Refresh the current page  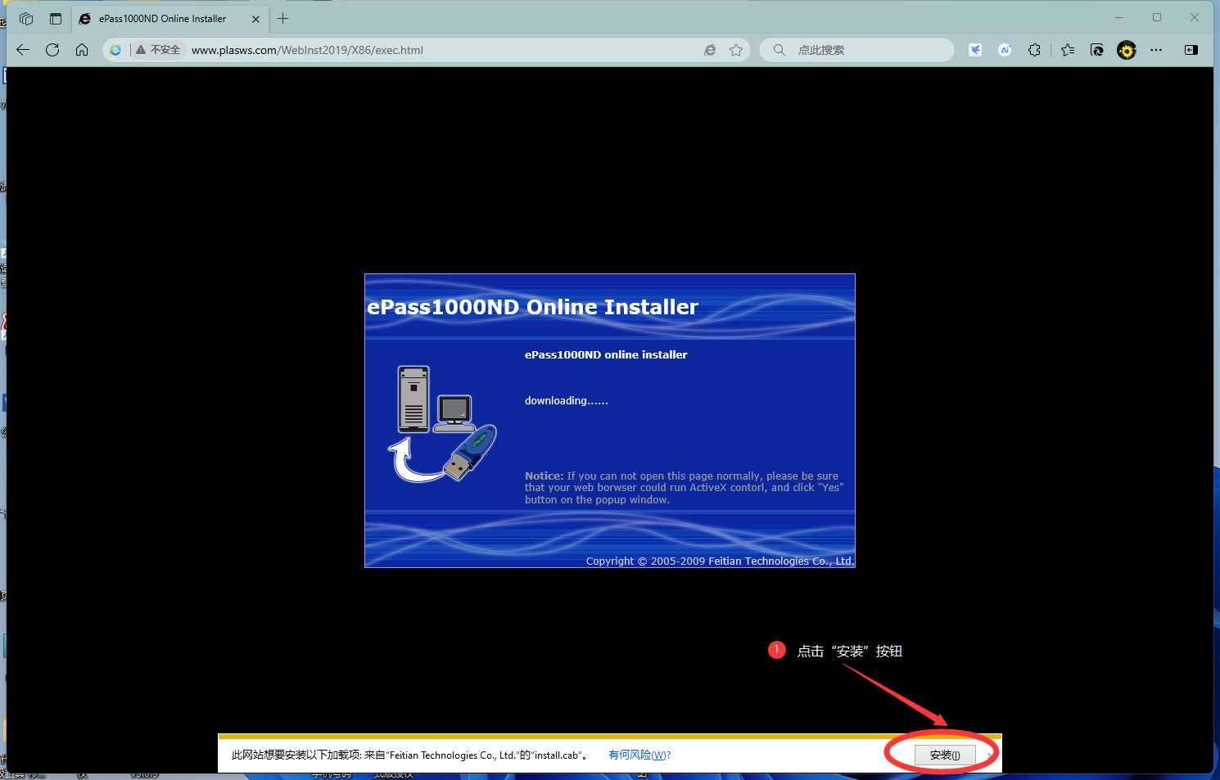[52, 50]
